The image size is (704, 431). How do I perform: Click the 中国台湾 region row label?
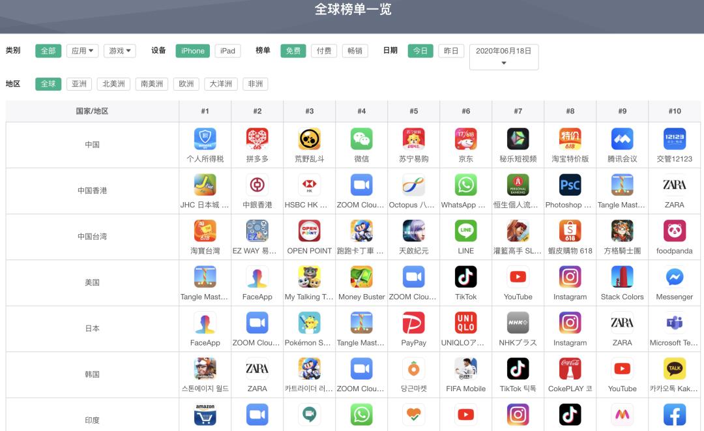pyautogui.click(x=92, y=236)
